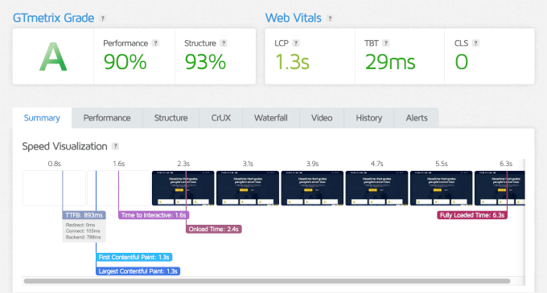Click the Redirect: 0ms detail
547x293 pixels.
(80, 225)
